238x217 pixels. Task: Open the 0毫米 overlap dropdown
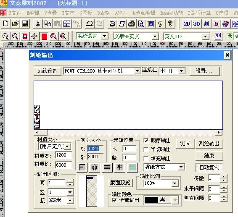(70, 201)
